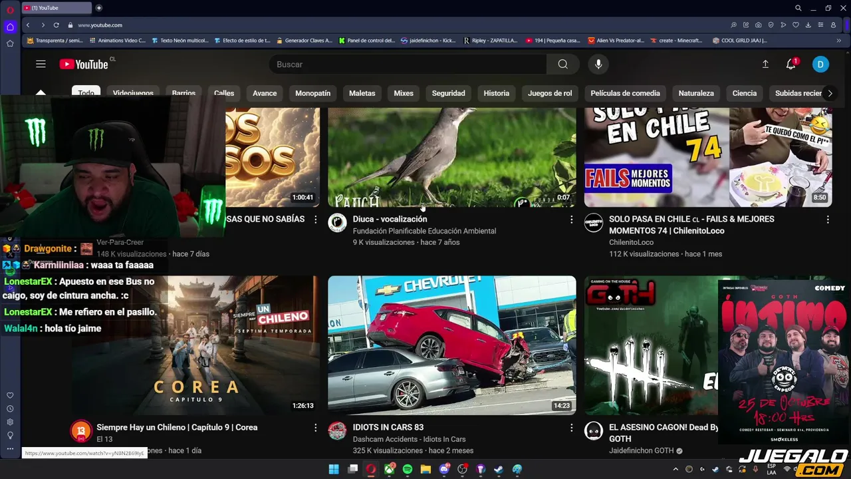Go back with browser back arrow
Screen dimensions: 851x479
coord(28,25)
